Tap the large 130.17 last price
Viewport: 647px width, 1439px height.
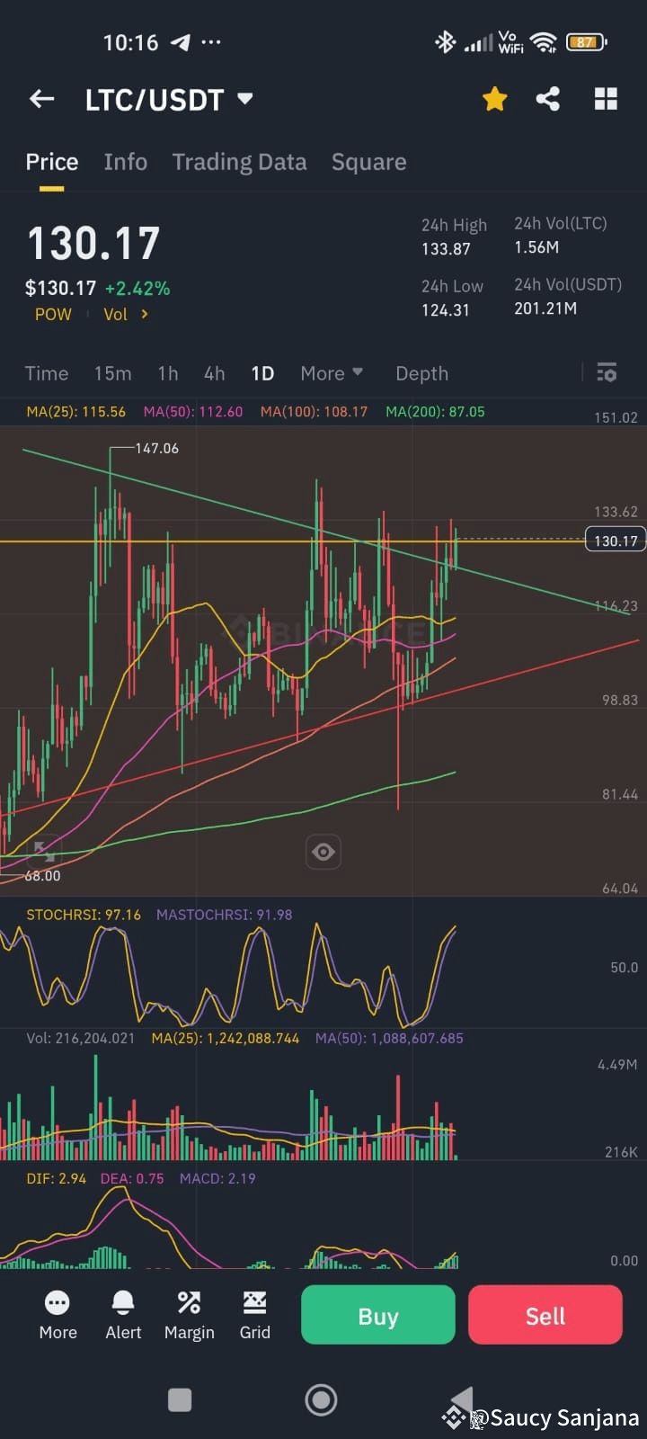93,244
